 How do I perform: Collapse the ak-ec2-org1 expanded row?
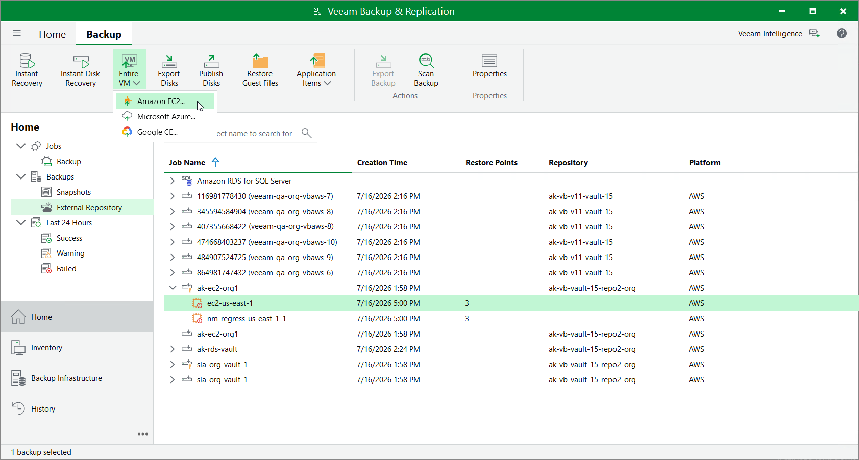click(x=173, y=288)
